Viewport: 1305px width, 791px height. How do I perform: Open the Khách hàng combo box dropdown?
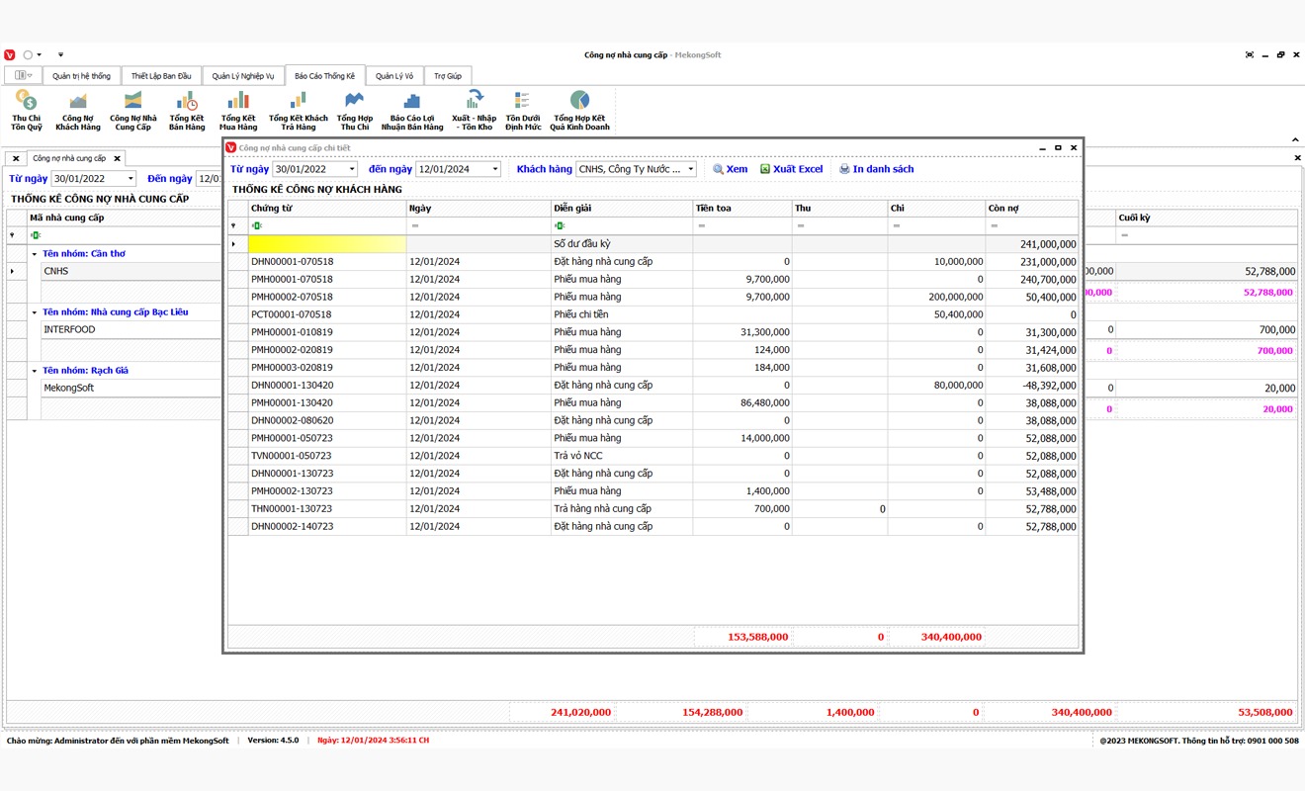point(690,169)
